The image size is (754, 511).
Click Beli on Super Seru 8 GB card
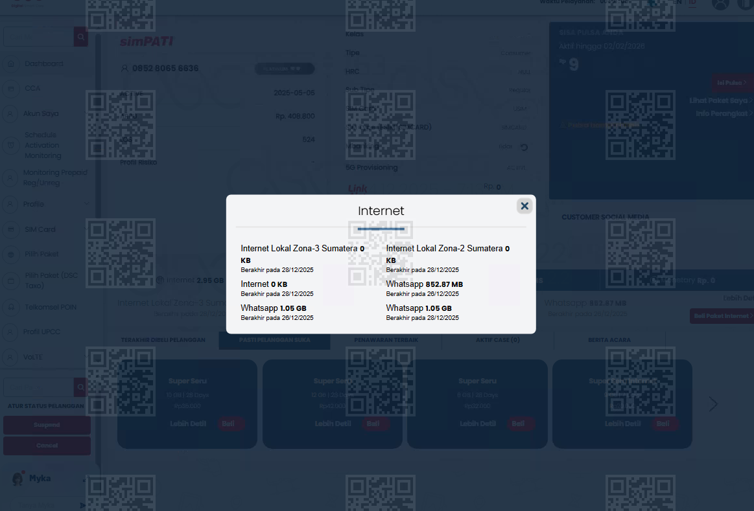coord(521,424)
